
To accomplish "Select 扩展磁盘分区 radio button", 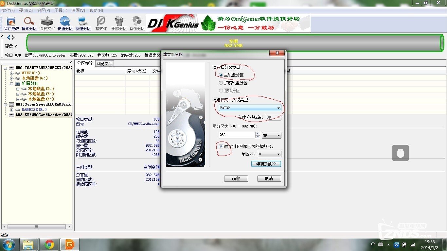I will tap(233, 83).
